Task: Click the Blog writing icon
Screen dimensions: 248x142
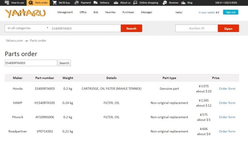Action: 183,3
